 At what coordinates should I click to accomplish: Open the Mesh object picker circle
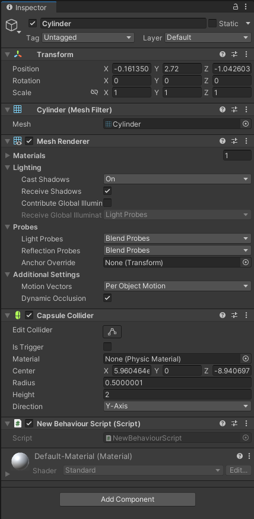coord(246,124)
